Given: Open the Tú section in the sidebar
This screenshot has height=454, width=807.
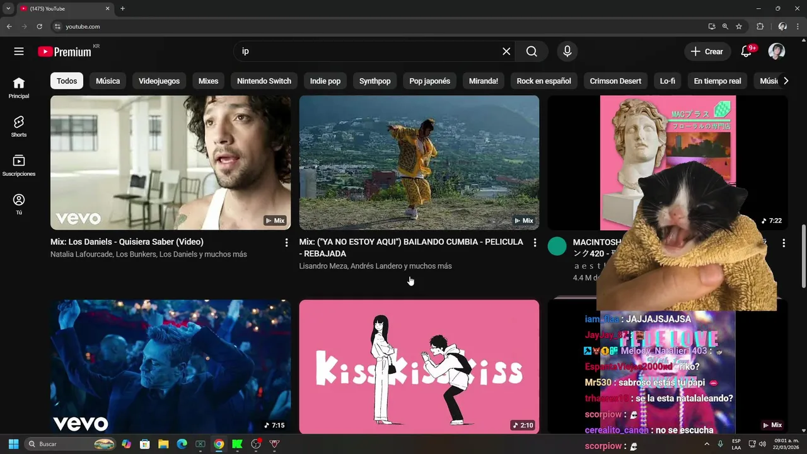Looking at the screenshot, I should 19,204.
